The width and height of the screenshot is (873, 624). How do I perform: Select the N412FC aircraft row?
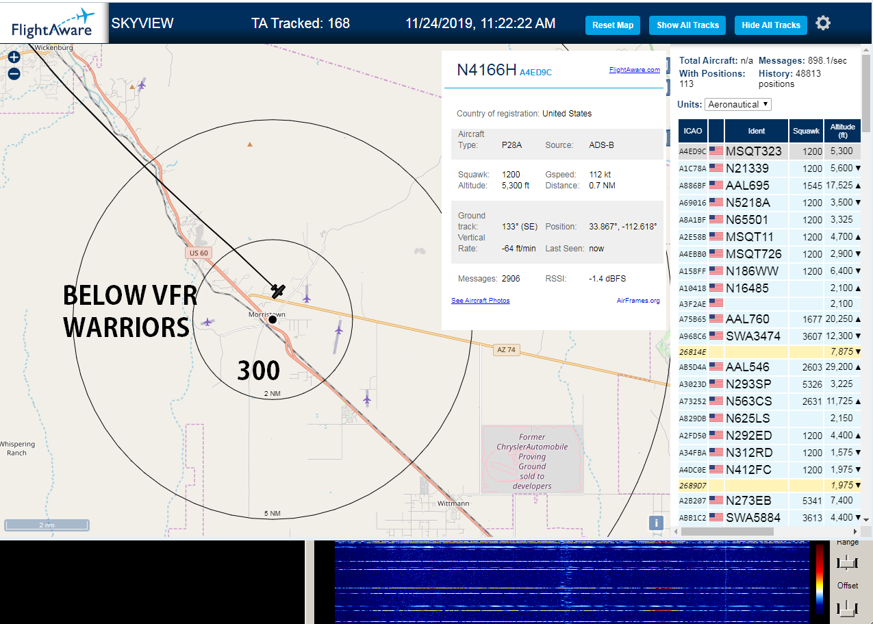770,470
